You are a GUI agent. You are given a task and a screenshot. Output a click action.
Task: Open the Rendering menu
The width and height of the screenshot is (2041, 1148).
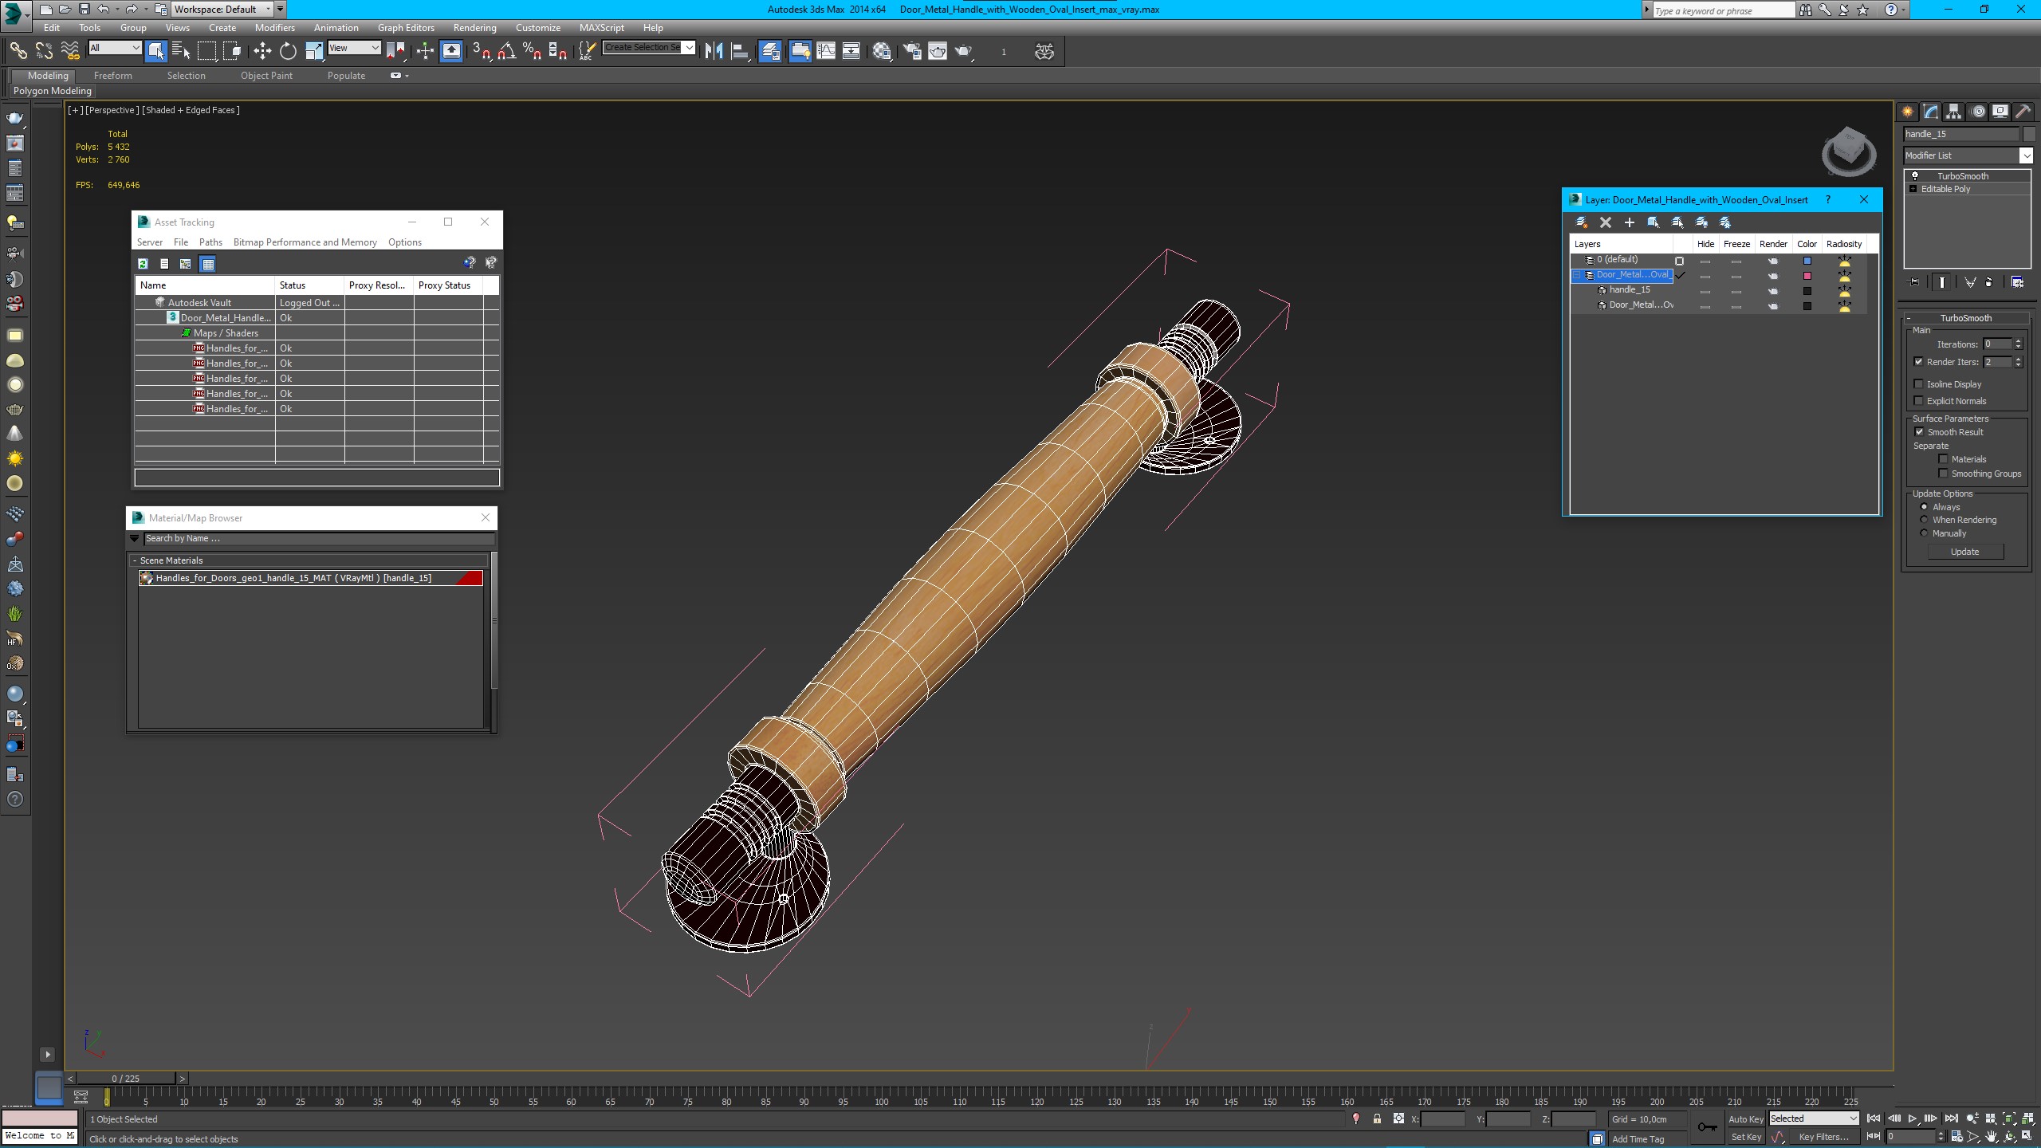click(474, 27)
